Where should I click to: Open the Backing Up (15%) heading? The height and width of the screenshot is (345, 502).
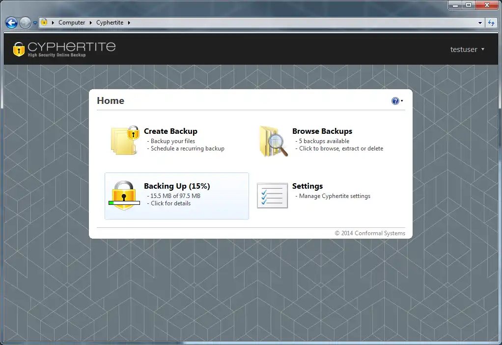[177, 186]
